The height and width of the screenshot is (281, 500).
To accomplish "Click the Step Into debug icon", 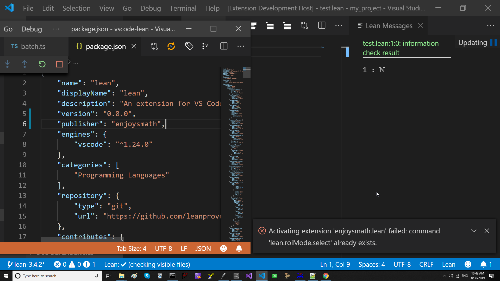I will (x=7, y=64).
